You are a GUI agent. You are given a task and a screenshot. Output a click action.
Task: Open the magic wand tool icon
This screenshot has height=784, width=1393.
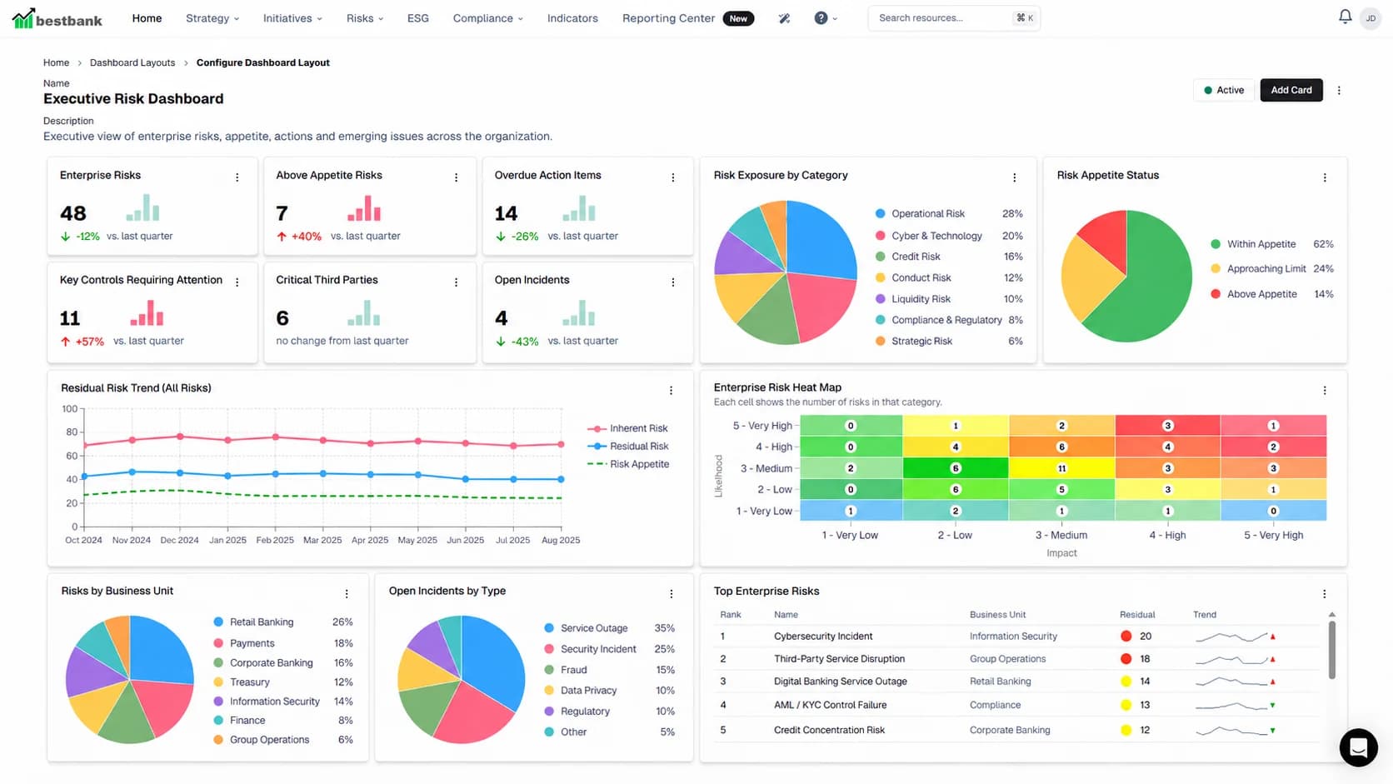784,18
